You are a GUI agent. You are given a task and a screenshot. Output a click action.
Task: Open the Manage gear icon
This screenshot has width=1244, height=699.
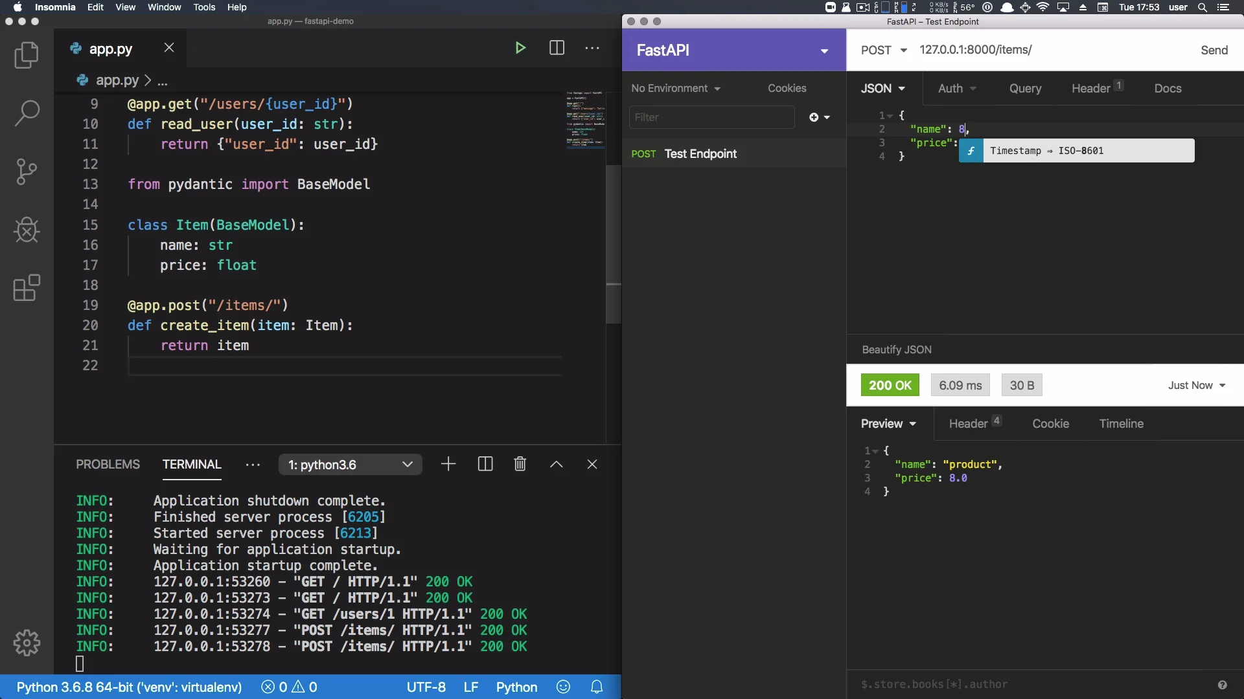click(27, 643)
